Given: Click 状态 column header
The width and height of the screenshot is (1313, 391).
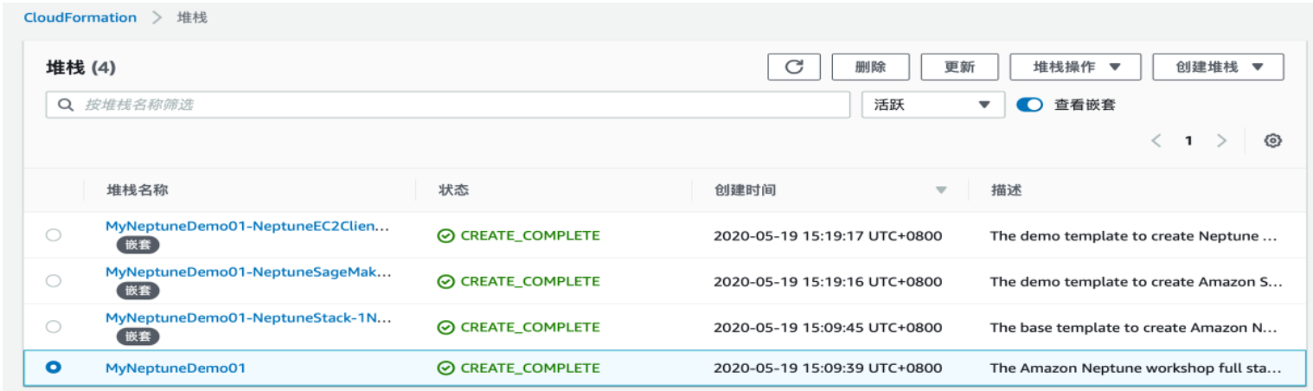Looking at the screenshot, I should click(x=453, y=190).
